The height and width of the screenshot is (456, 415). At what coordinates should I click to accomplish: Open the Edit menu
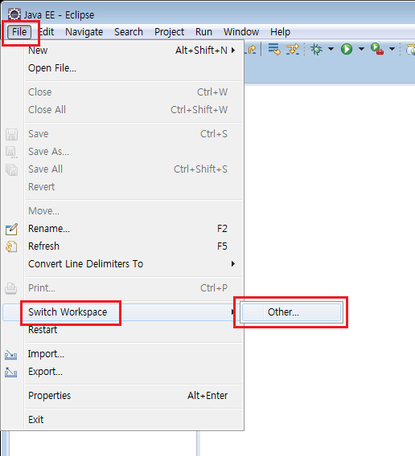coord(47,31)
